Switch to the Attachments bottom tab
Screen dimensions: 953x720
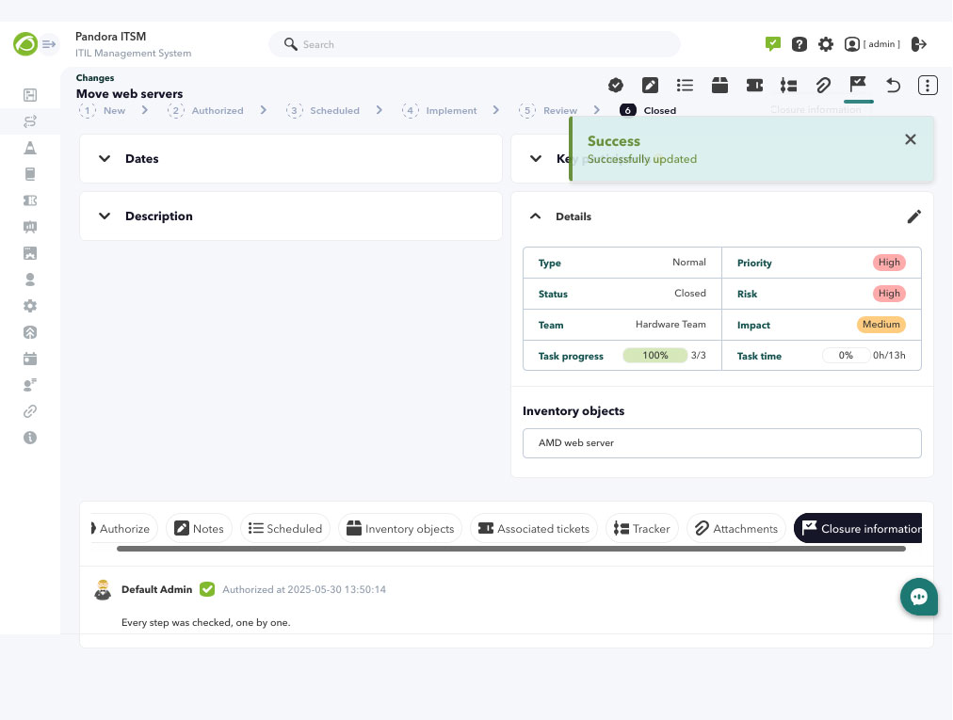pos(736,529)
